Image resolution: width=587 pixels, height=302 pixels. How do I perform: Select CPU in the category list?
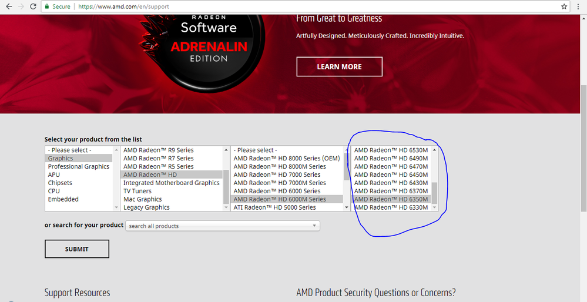click(x=79, y=191)
